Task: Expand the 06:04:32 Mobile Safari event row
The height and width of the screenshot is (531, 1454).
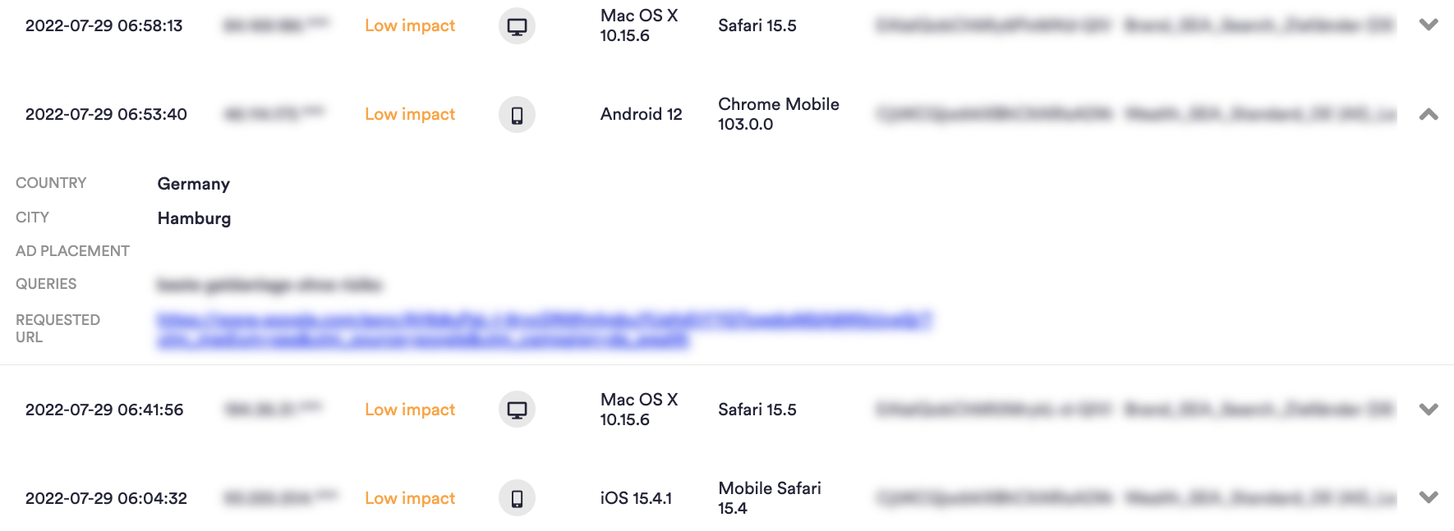Action: click(1429, 497)
